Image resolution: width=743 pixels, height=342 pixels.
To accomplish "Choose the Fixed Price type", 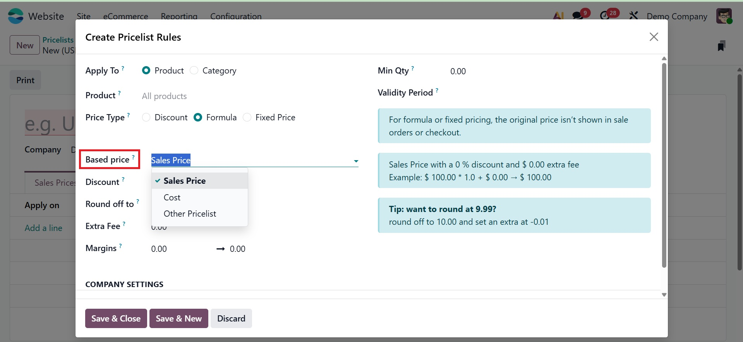I will (247, 117).
